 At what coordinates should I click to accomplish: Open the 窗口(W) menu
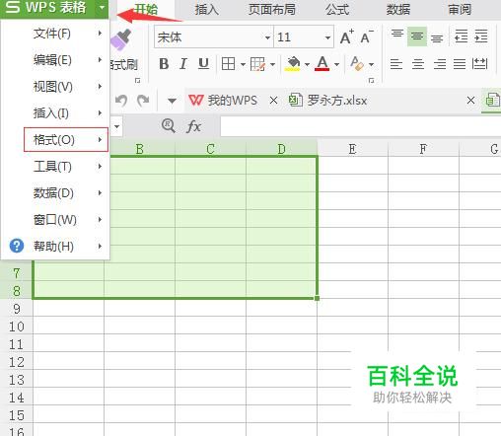[x=55, y=220]
